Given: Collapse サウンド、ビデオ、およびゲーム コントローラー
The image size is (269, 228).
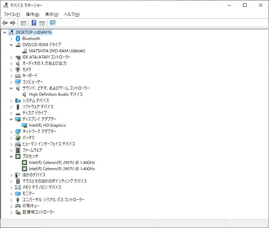Looking at the screenshot, I should [x=11, y=89].
